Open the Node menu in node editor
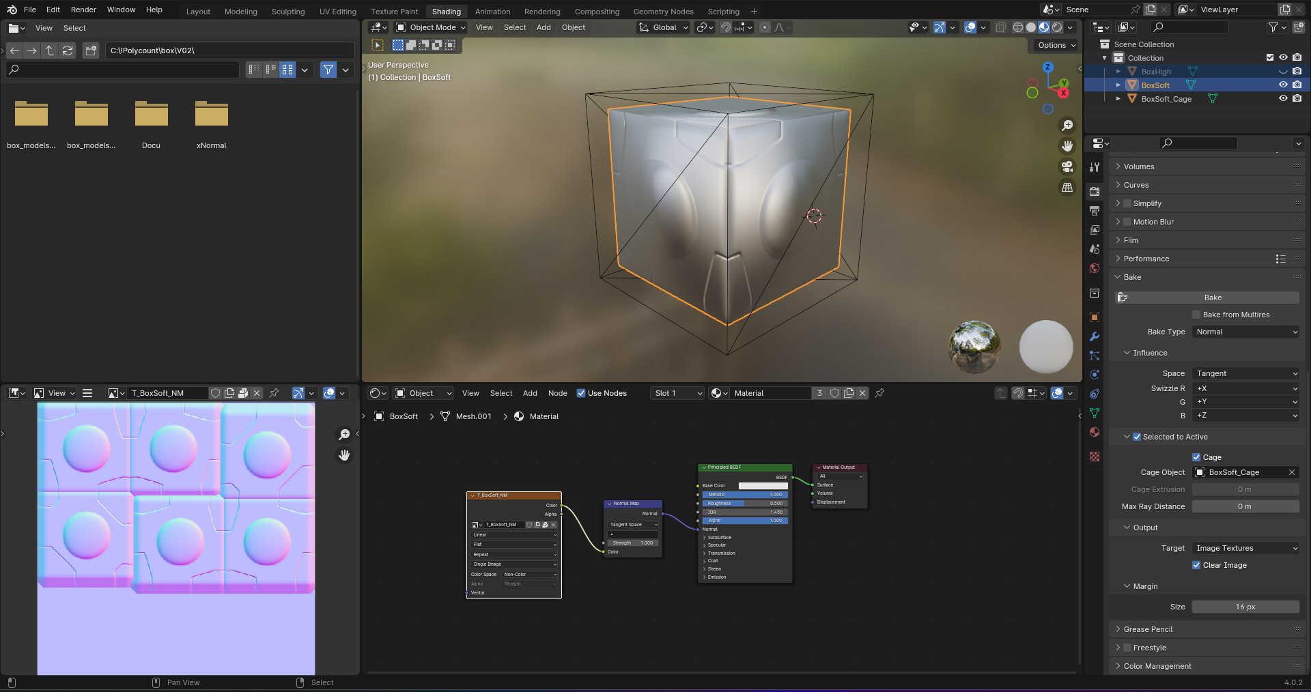1311x692 pixels. pos(557,393)
